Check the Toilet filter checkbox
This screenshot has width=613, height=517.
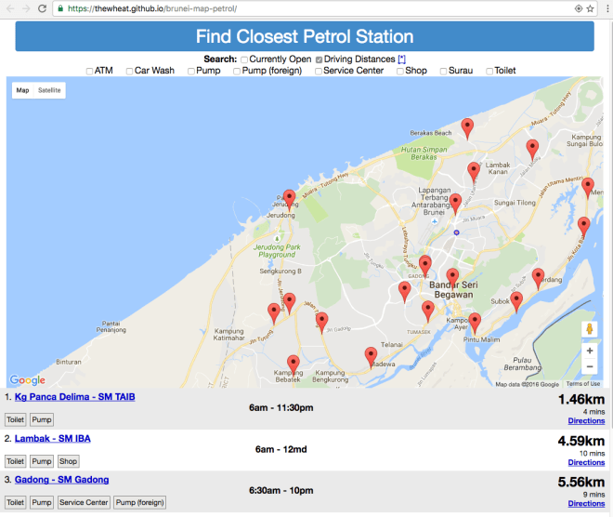click(489, 72)
